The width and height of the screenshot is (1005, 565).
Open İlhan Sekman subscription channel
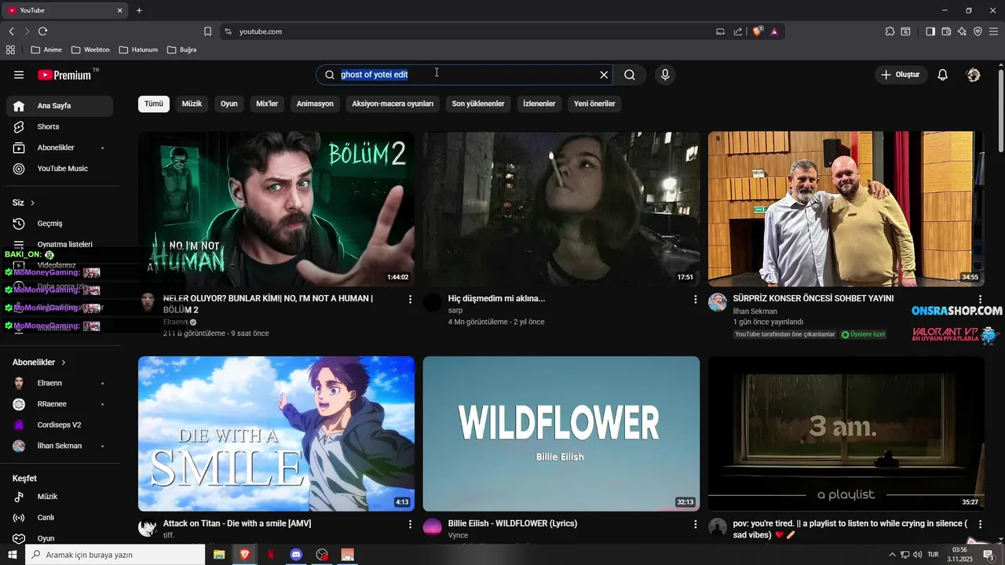(x=60, y=446)
